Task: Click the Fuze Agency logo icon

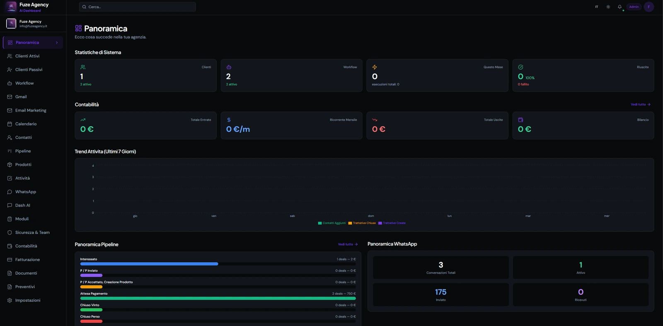Action: pyautogui.click(x=11, y=7)
